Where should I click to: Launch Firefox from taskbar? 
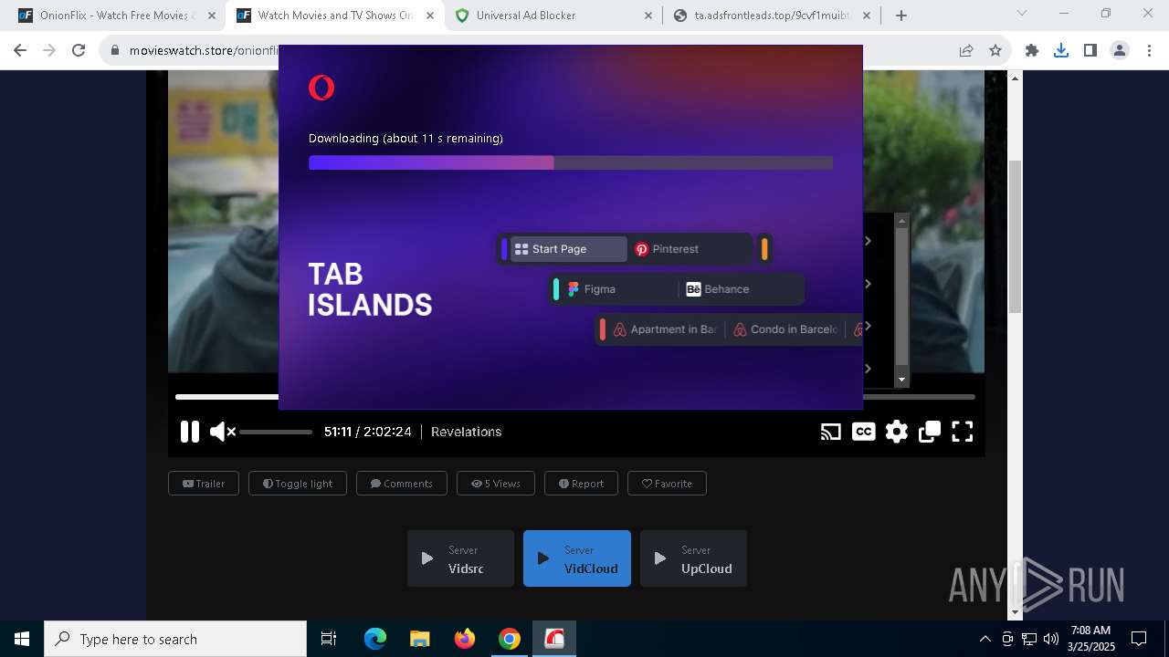click(465, 639)
